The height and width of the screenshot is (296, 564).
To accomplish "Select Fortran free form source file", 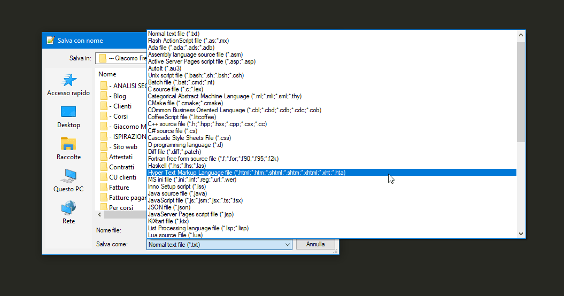I will click(331, 159).
